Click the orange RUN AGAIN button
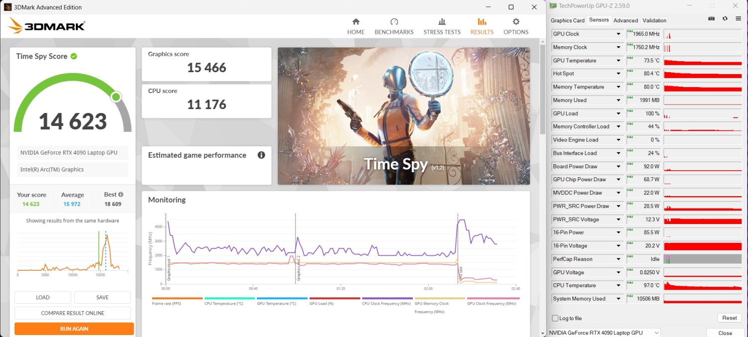This screenshot has width=748, height=337. pos(74,329)
